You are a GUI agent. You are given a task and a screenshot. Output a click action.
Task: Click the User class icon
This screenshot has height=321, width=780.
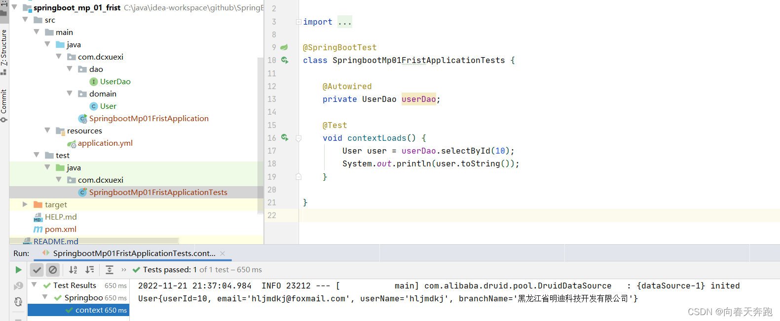94,106
